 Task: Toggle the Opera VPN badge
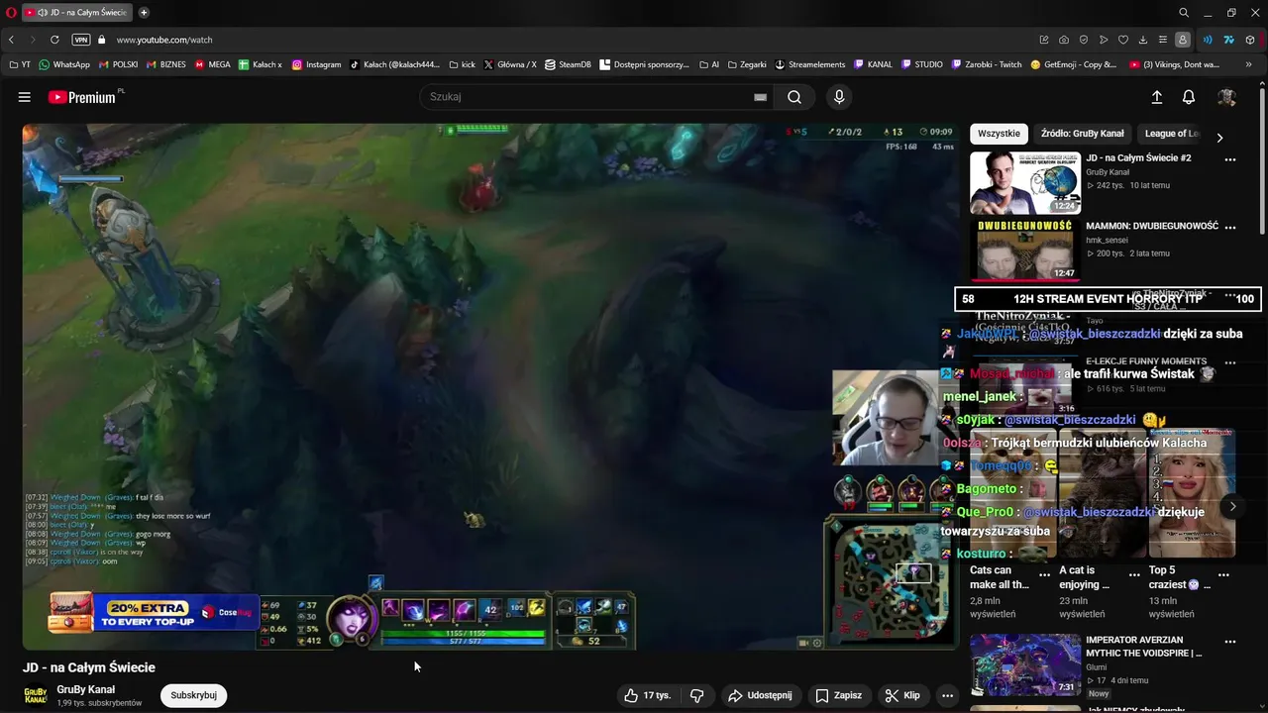click(x=81, y=40)
